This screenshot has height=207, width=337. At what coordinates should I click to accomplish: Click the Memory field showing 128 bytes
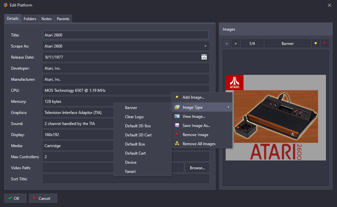tap(107, 101)
